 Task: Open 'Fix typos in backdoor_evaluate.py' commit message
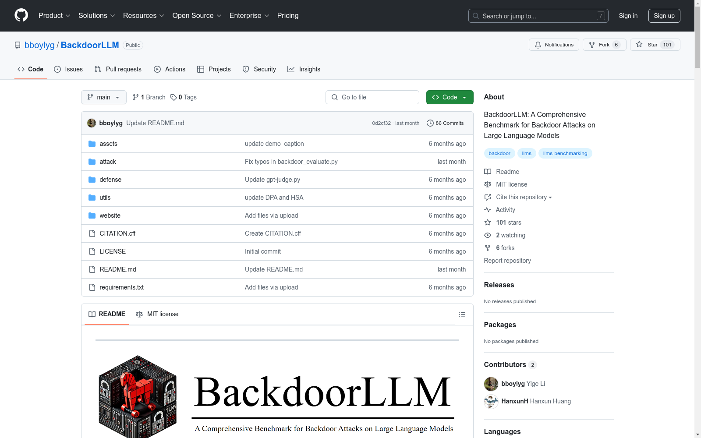click(x=291, y=162)
